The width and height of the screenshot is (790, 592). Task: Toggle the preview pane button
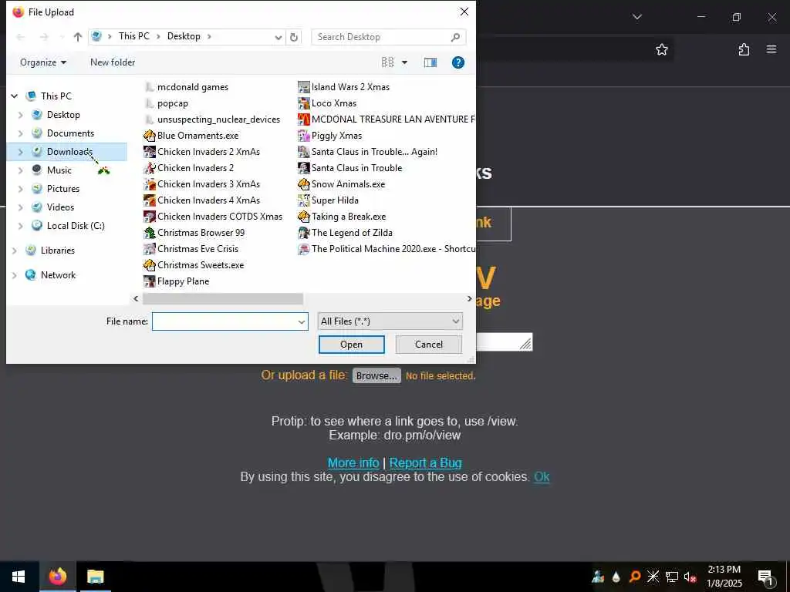pos(430,62)
